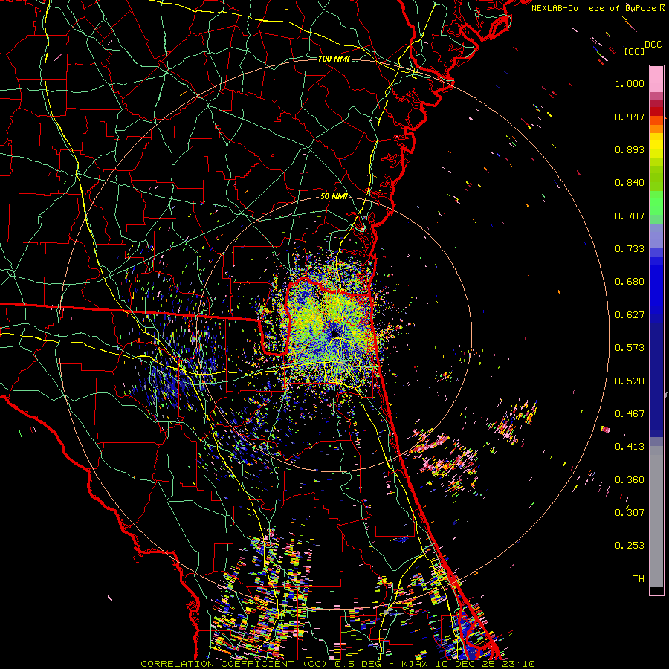Click the CORRELATION COEFFICIENT (CC) caption text
The image size is (669, 669).
234,664
